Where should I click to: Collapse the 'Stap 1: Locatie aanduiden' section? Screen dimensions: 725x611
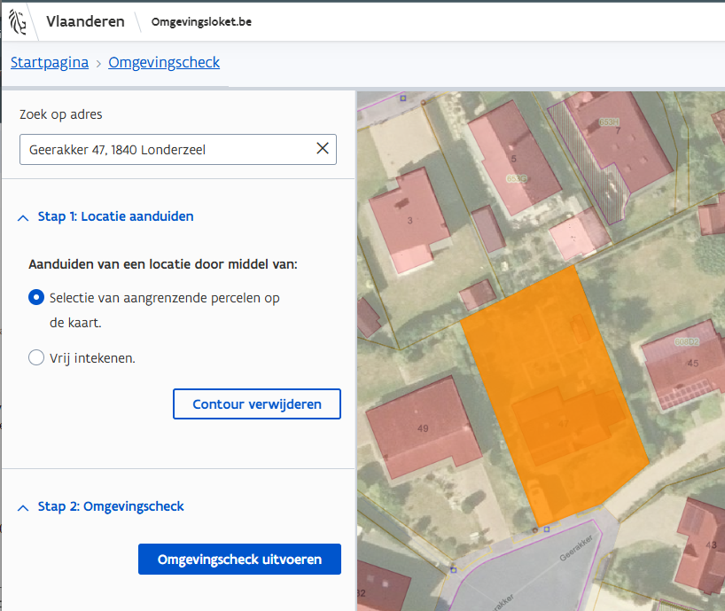22,216
